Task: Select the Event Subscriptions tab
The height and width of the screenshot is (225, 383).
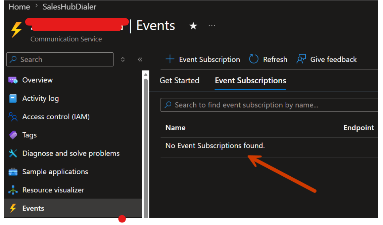Action: click(250, 81)
